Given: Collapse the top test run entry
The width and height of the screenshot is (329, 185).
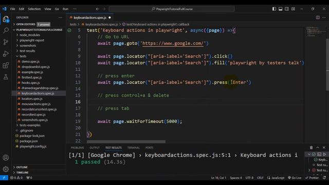Looking at the screenshot, I should pos(309,154).
